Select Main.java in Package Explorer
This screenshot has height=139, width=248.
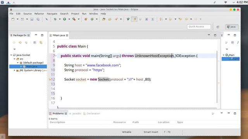(x=28, y=66)
